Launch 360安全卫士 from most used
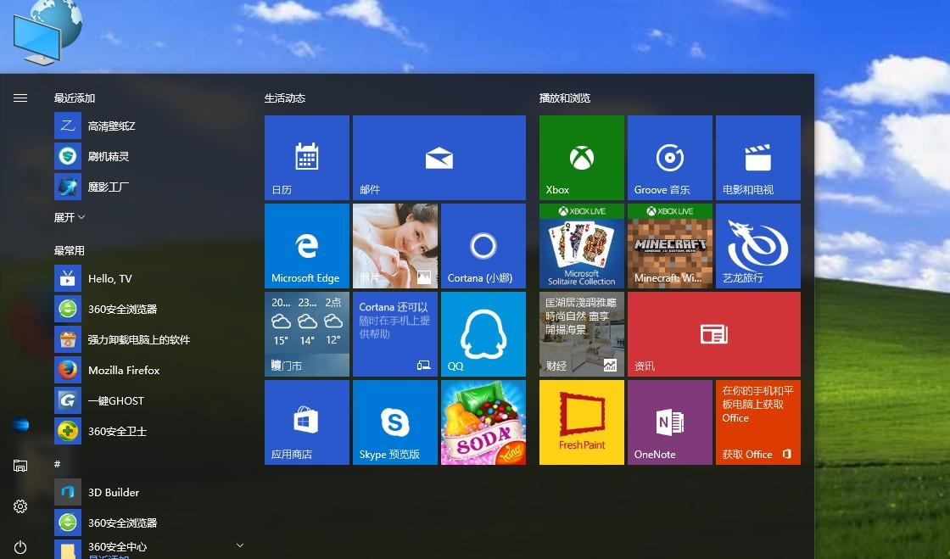This screenshot has width=950, height=559. pos(148,431)
